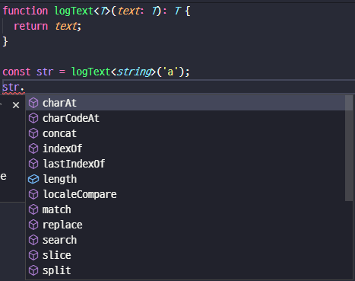355x281 pixels.
Task: Click the 'const' keyword in the editor
Action: pos(17,72)
